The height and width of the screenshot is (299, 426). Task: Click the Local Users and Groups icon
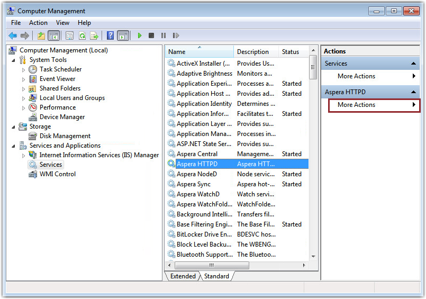point(33,98)
